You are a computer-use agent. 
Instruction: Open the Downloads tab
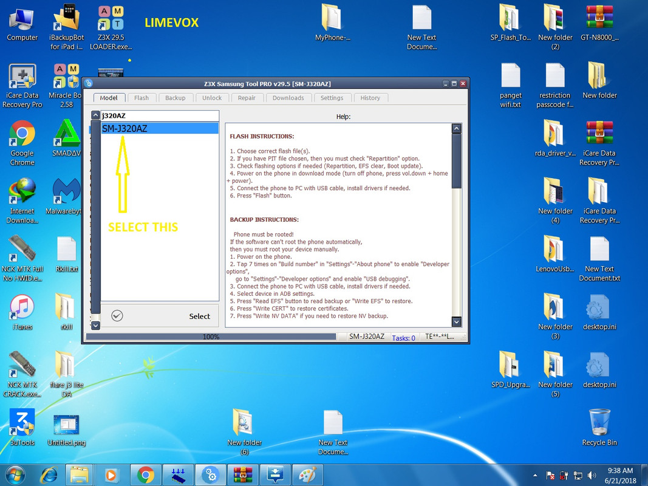[x=288, y=98]
